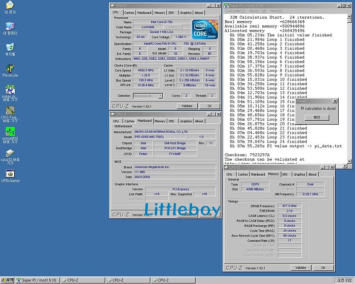Click the Super PI title bar icon

coord(226,5)
